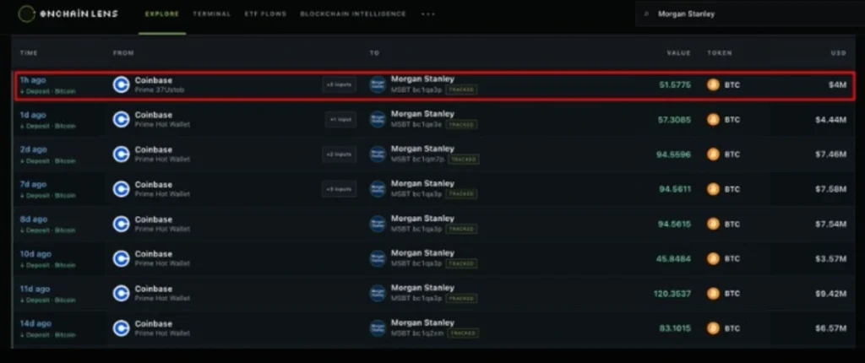865x363 pixels.
Task: Switch to the Terminal tab
Action: pyautogui.click(x=212, y=14)
